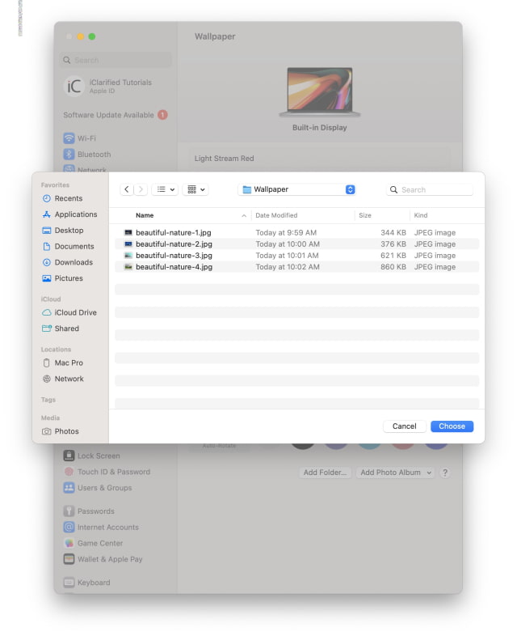The height and width of the screenshot is (636, 517).
Task: Select Mac Pro under Locations
Action: [x=69, y=363]
